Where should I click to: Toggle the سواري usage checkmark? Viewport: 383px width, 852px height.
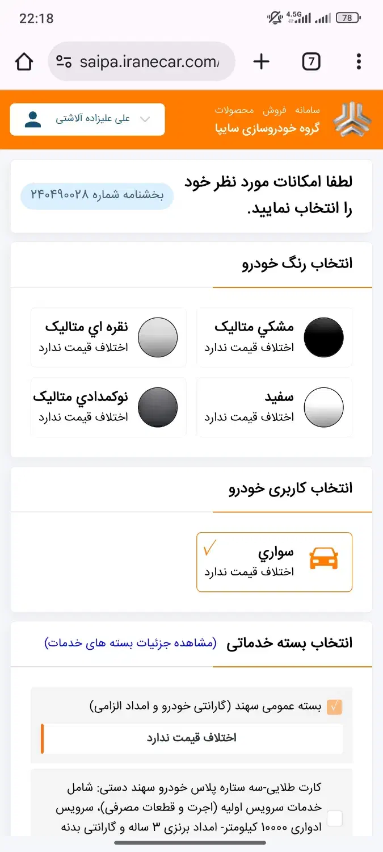pos(210,546)
